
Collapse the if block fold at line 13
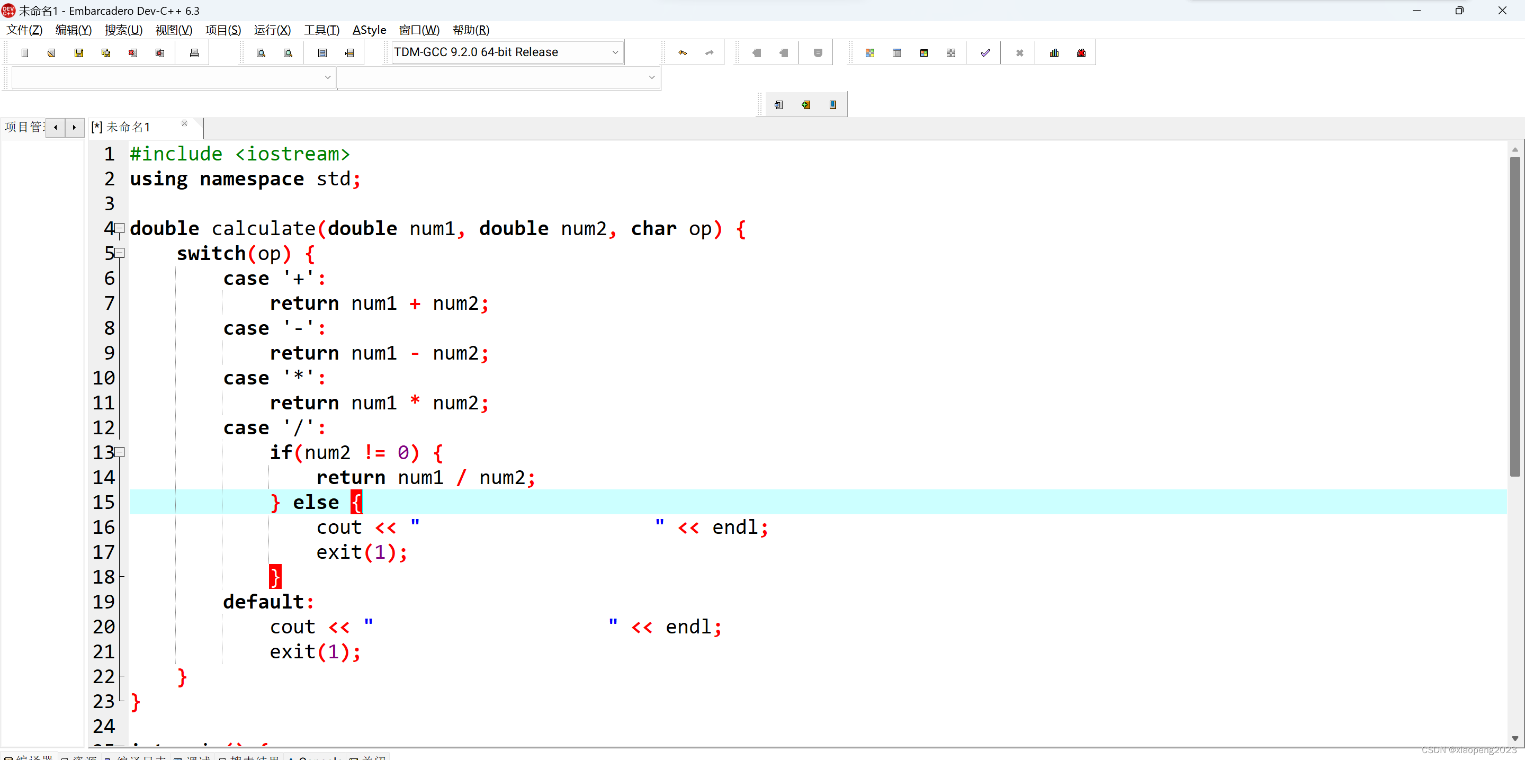pos(120,452)
